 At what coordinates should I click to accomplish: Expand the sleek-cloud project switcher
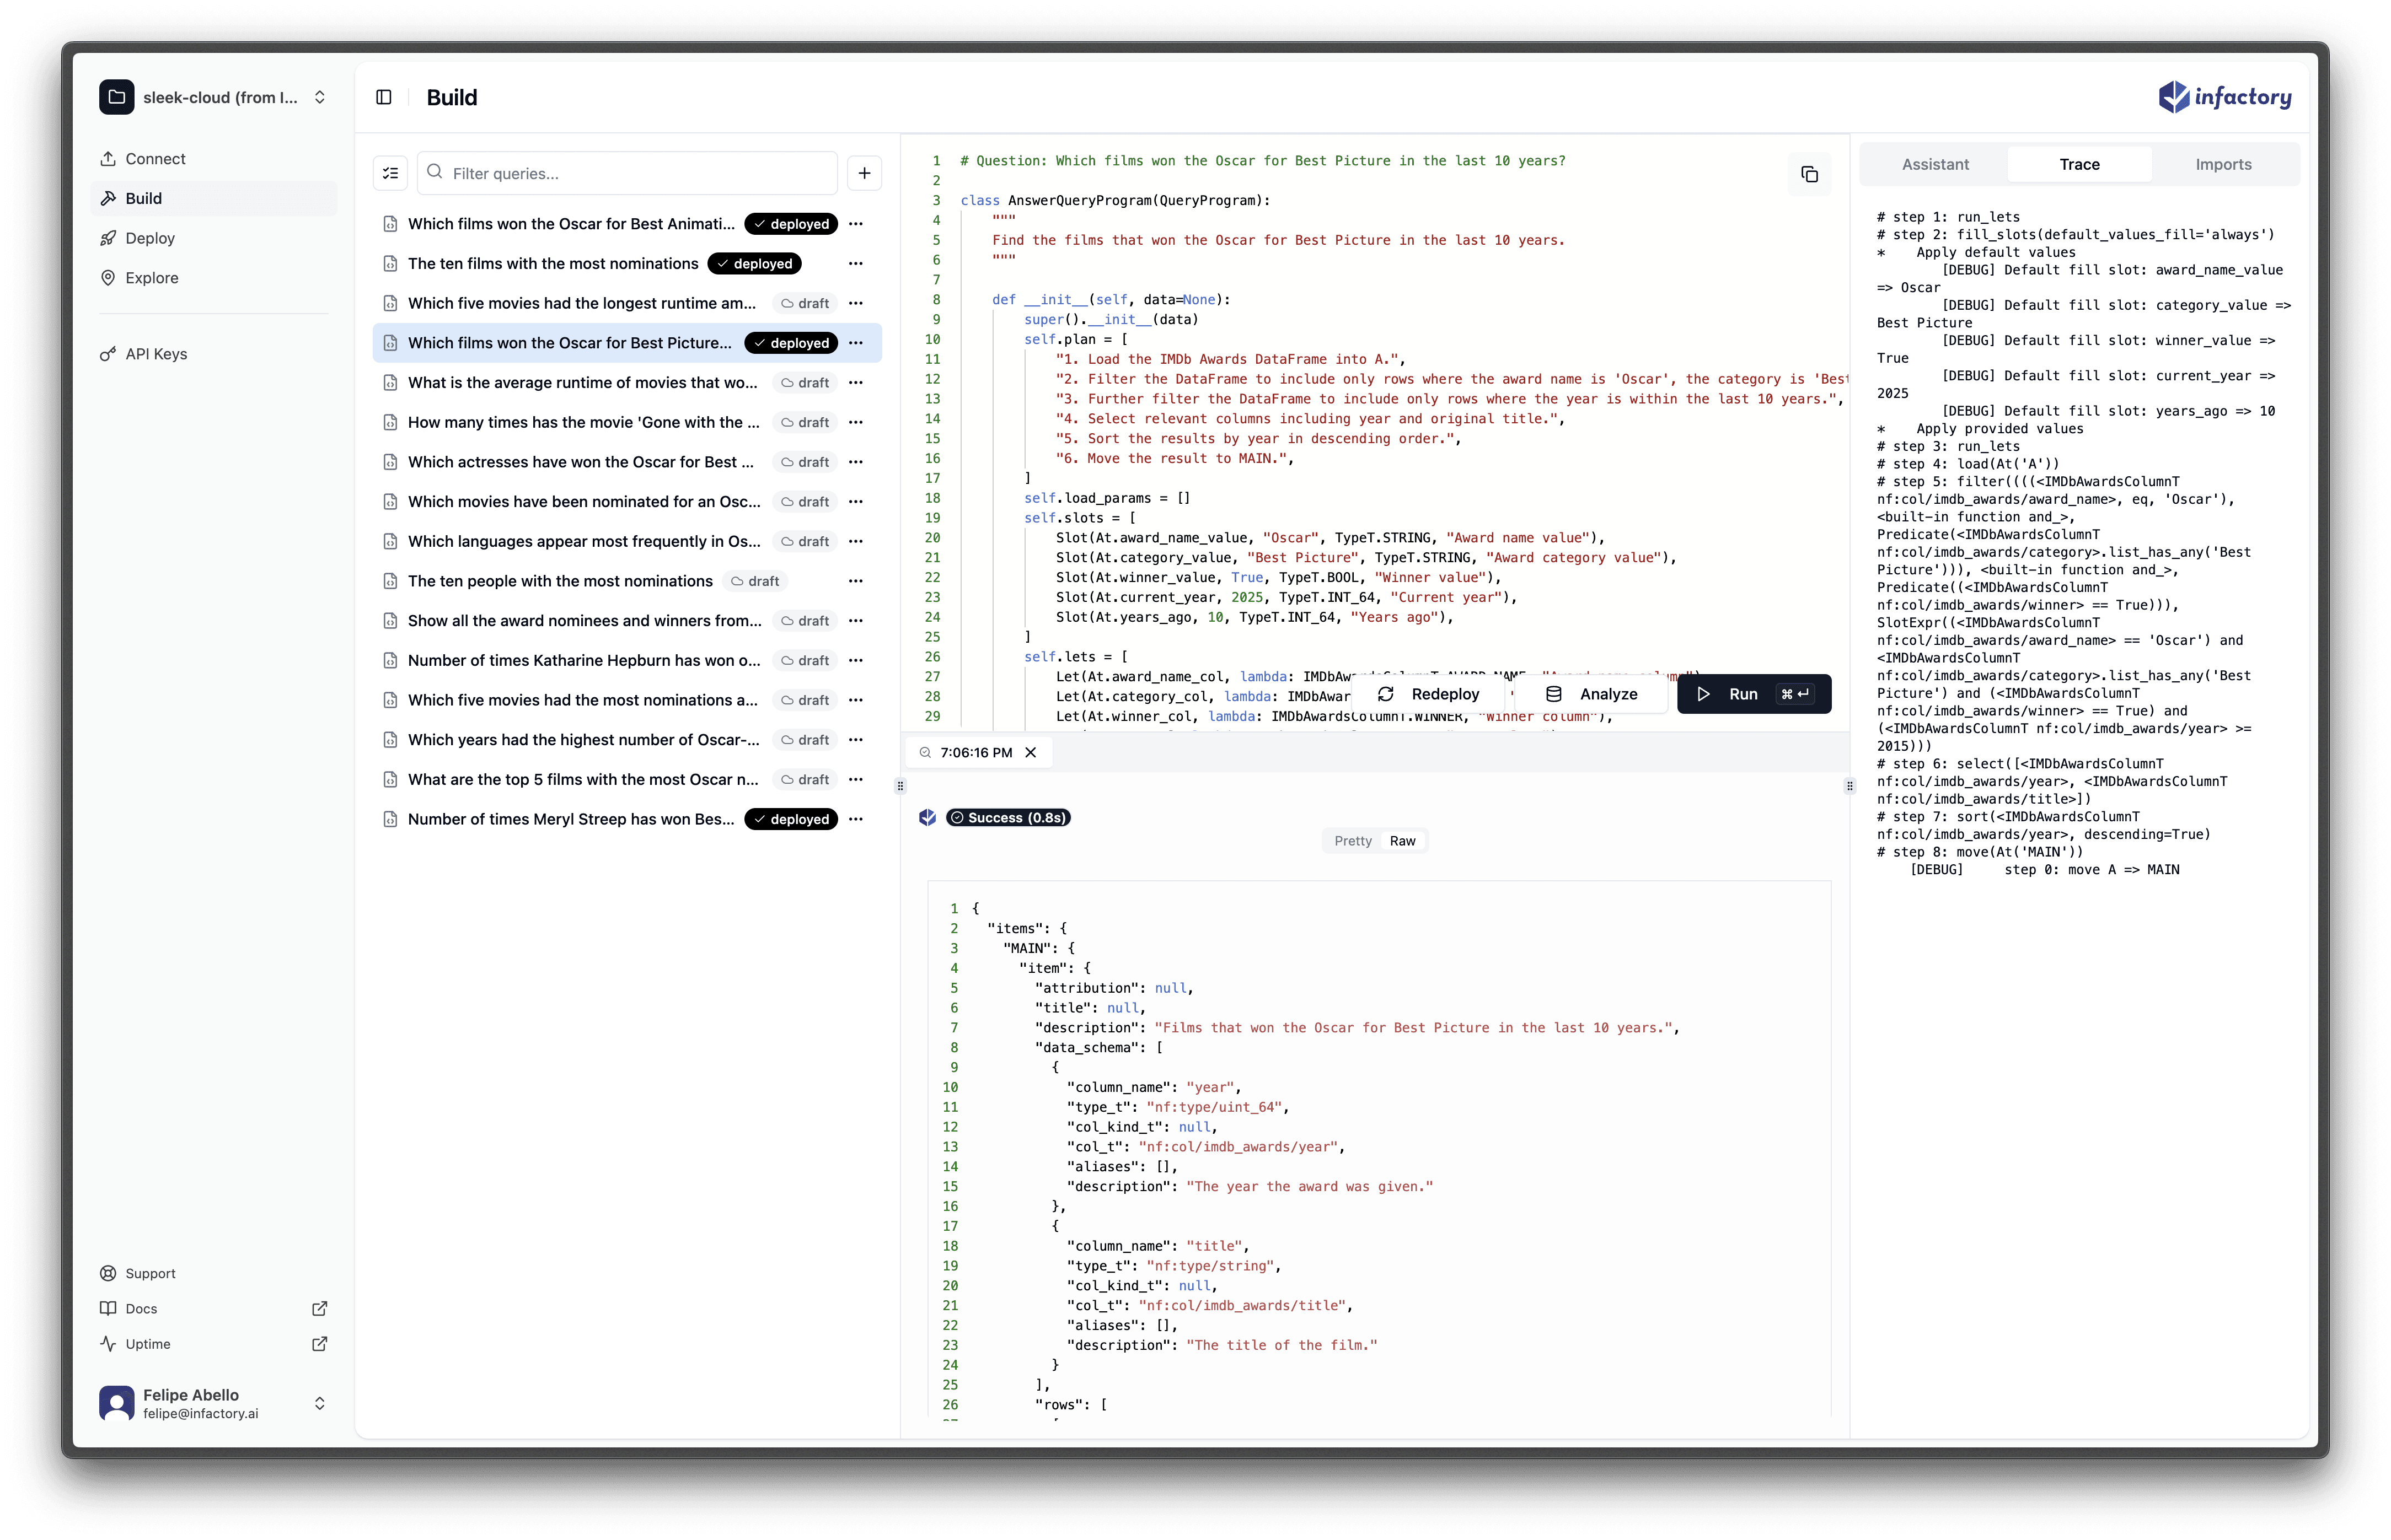pos(319,97)
